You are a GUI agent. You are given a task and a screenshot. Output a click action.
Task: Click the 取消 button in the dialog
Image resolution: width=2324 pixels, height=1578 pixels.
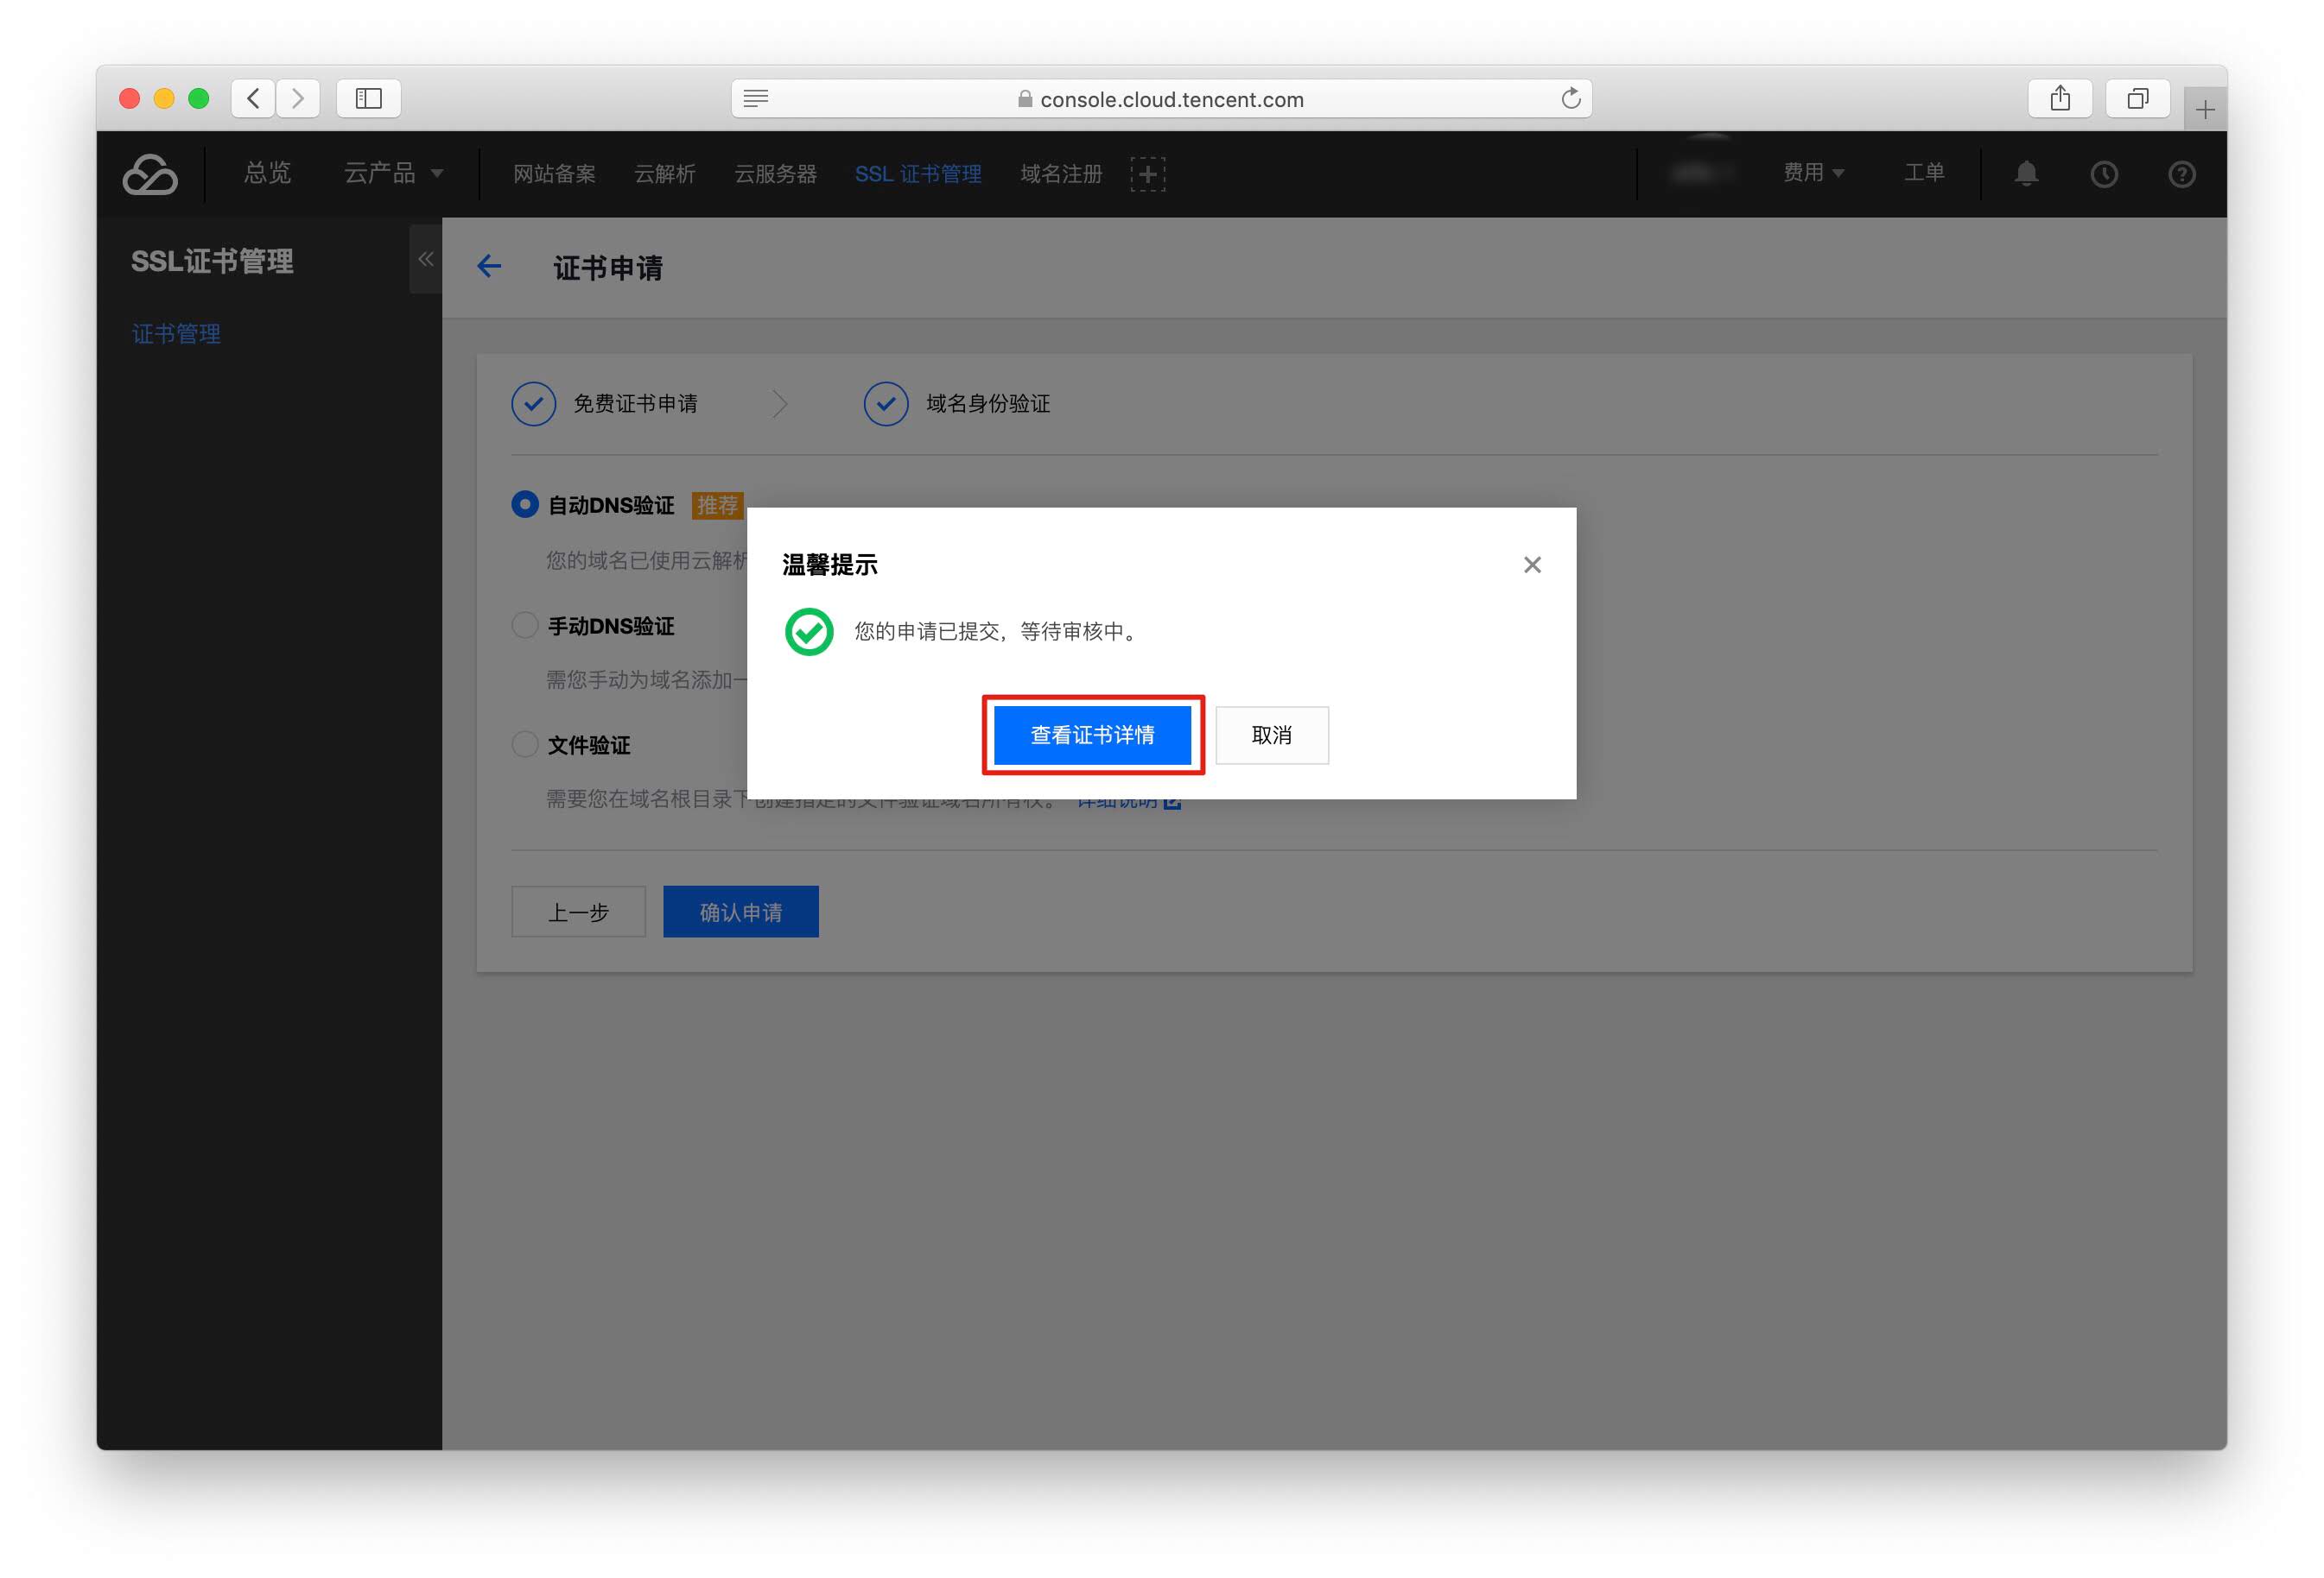pyautogui.click(x=1272, y=735)
